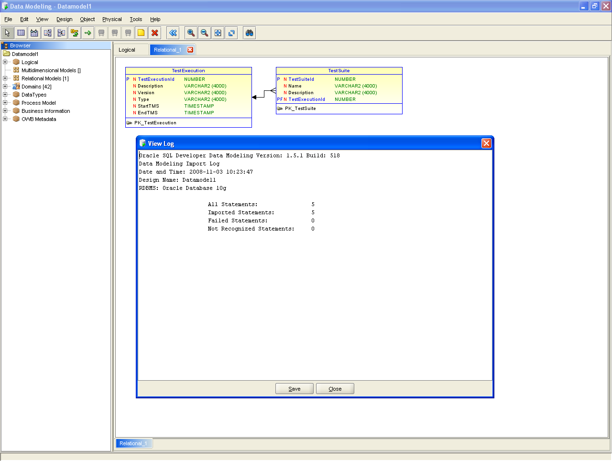Viewport: 612px width, 461px height.
Task: Open the File menu
Action: coord(8,19)
